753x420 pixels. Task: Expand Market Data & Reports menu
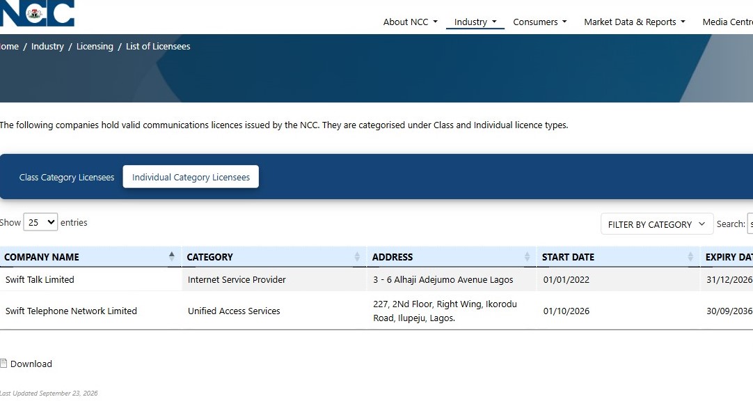click(635, 22)
